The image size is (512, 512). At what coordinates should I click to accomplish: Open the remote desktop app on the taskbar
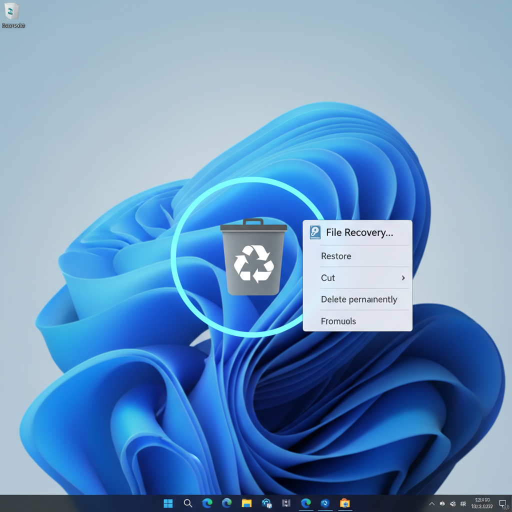coord(266,503)
